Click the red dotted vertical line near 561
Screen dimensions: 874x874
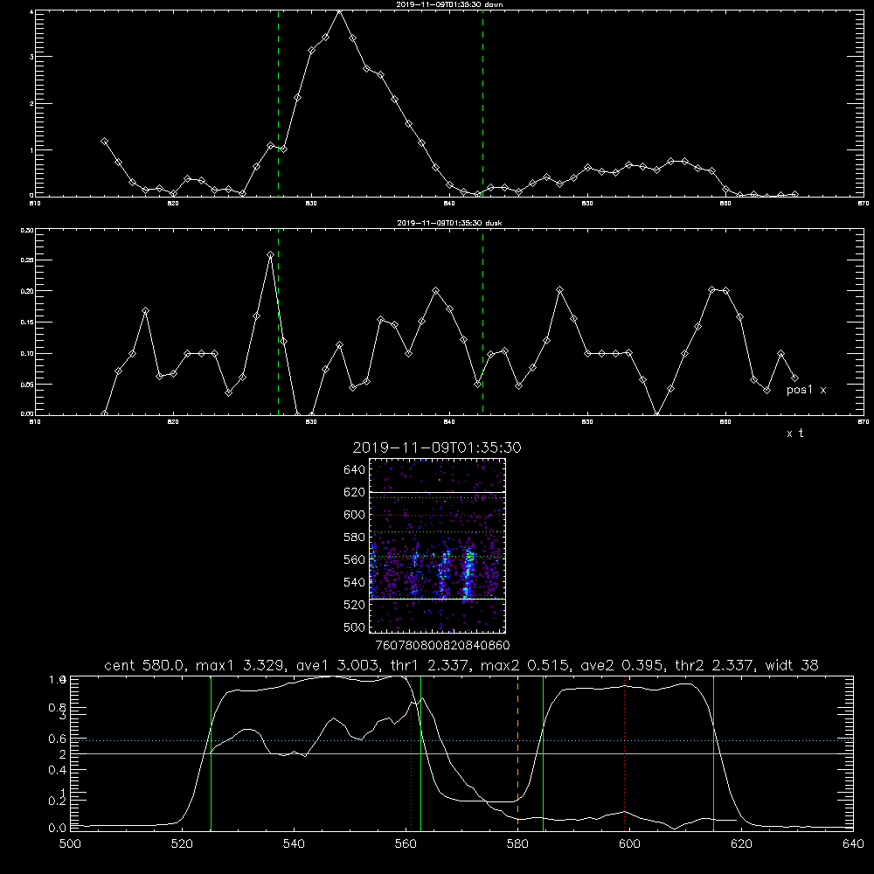point(412,753)
